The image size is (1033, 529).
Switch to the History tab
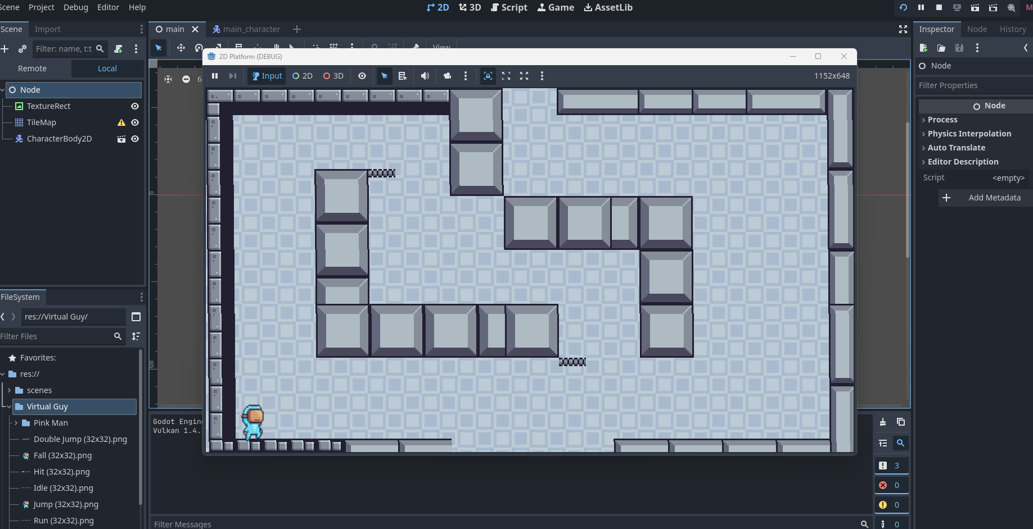click(x=1012, y=29)
